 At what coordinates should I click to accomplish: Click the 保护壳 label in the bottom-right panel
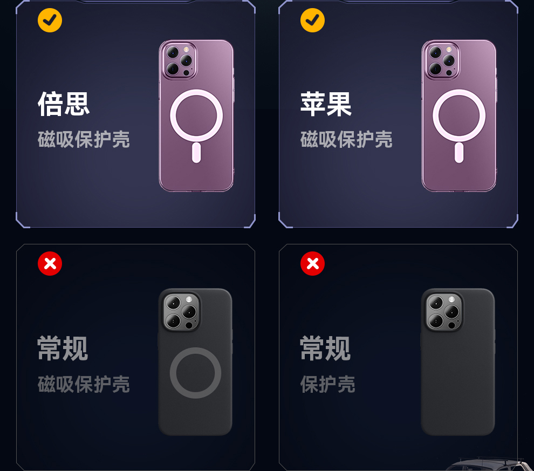[x=327, y=384]
